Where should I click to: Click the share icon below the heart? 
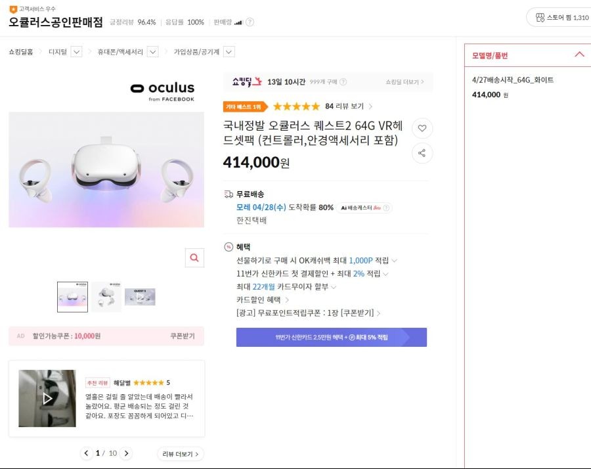(x=422, y=153)
